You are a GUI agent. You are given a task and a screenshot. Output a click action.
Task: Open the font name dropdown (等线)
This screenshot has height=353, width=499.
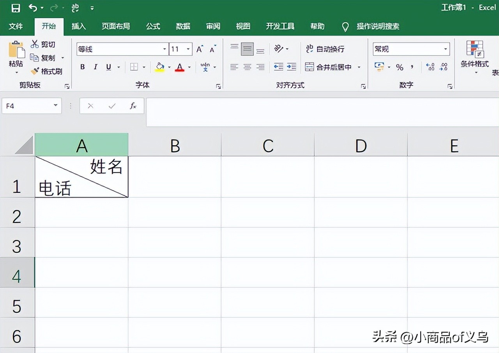tap(165, 49)
